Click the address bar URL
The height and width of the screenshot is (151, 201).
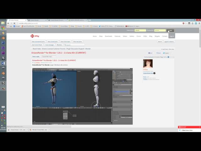click(28, 23)
